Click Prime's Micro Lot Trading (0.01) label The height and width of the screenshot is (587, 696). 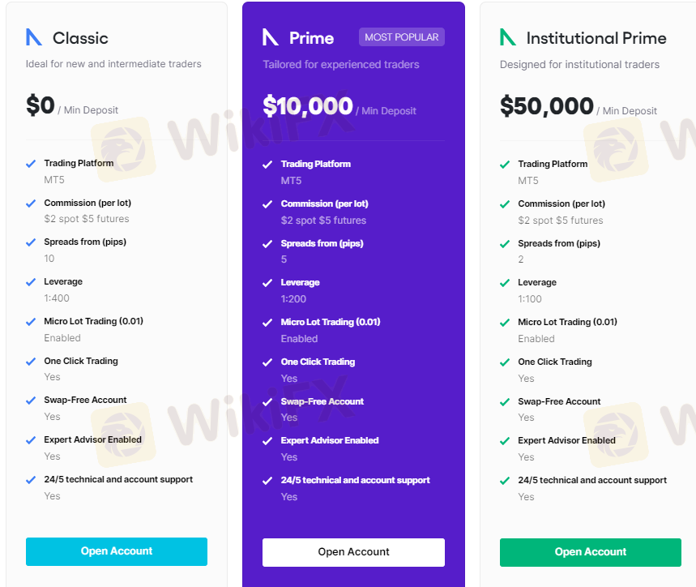tap(331, 322)
